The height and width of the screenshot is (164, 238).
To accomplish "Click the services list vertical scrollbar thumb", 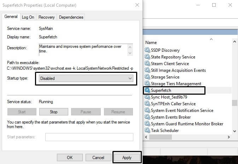I will point(234,103).
